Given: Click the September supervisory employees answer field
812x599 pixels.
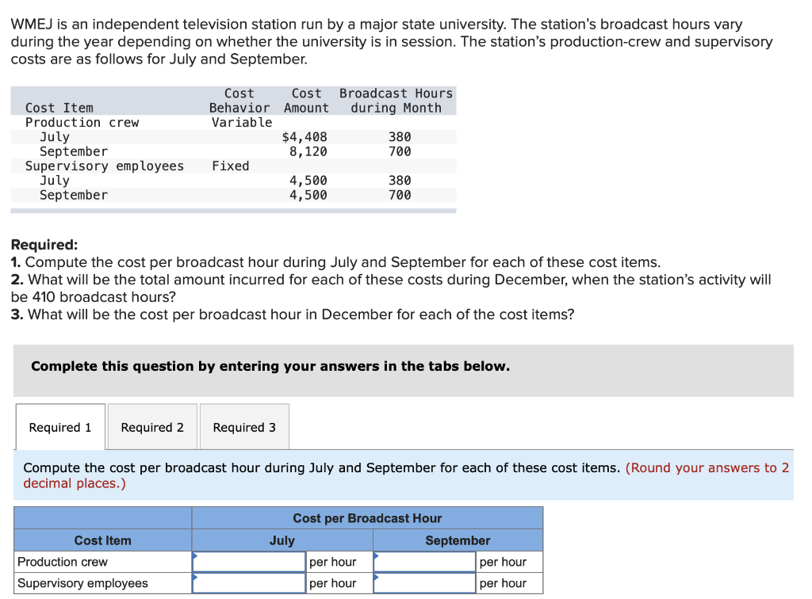Looking at the screenshot, I should (x=424, y=582).
